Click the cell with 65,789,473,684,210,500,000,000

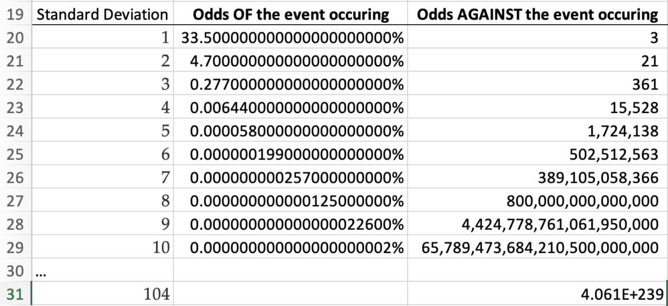coord(538,247)
